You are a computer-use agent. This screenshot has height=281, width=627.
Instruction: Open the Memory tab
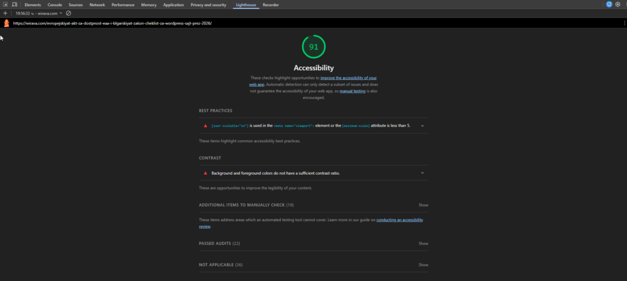click(x=149, y=5)
